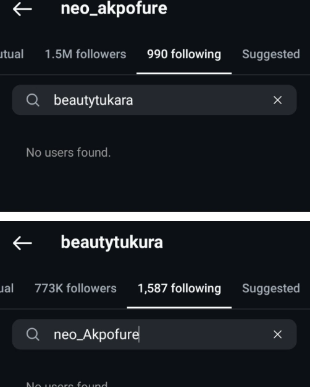Clear the neo_Akpofure search text

277,334
